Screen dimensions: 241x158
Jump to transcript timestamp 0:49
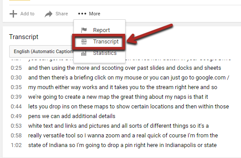click(16, 116)
